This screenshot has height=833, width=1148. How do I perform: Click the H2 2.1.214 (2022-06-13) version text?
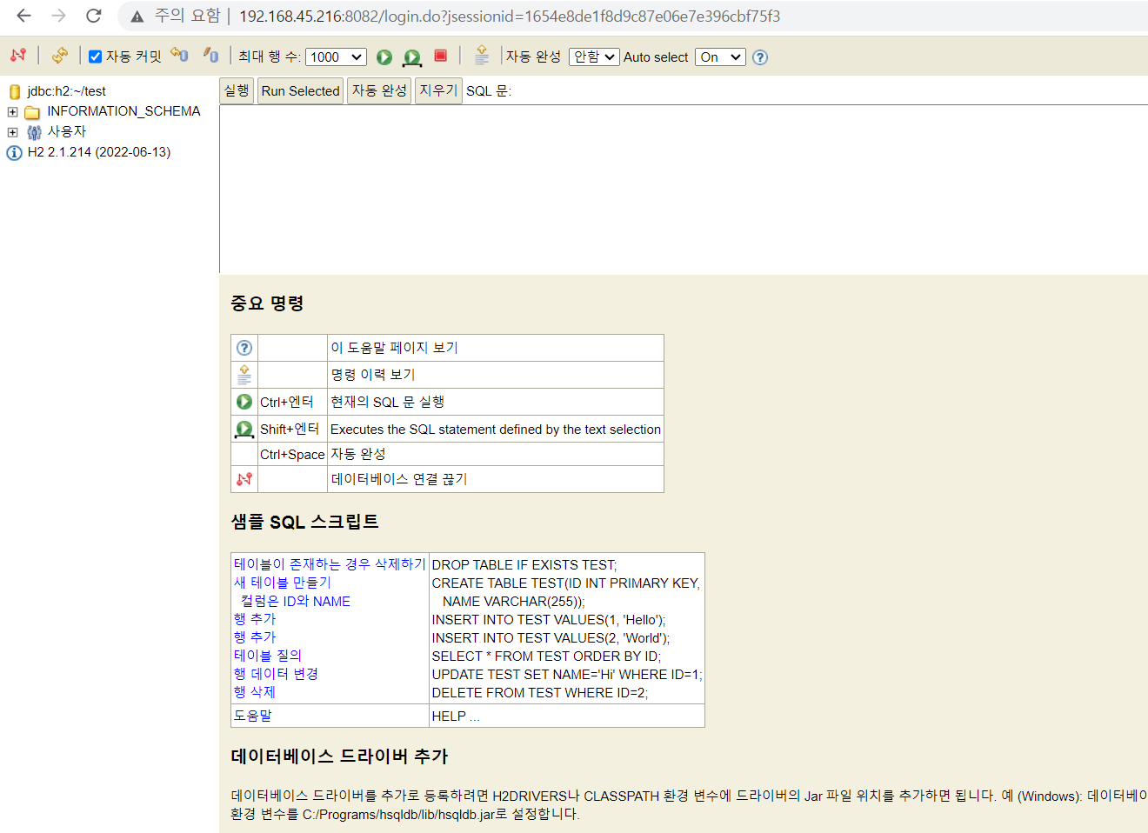pyautogui.click(x=99, y=152)
